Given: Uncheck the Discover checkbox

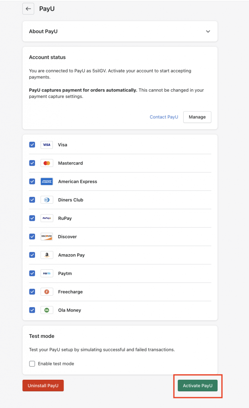Looking at the screenshot, I should [x=32, y=237].
